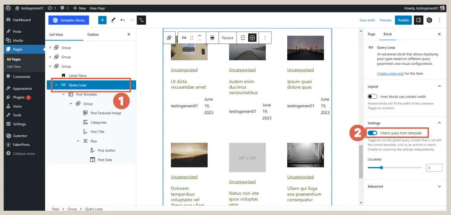451x215 pixels.
Task: Open the comments bubble in admin bar
Action: pyautogui.click(x=65, y=8)
